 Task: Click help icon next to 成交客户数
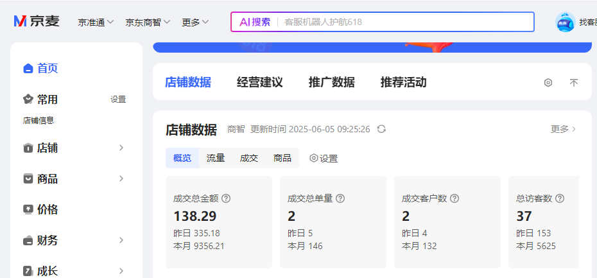click(x=454, y=198)
